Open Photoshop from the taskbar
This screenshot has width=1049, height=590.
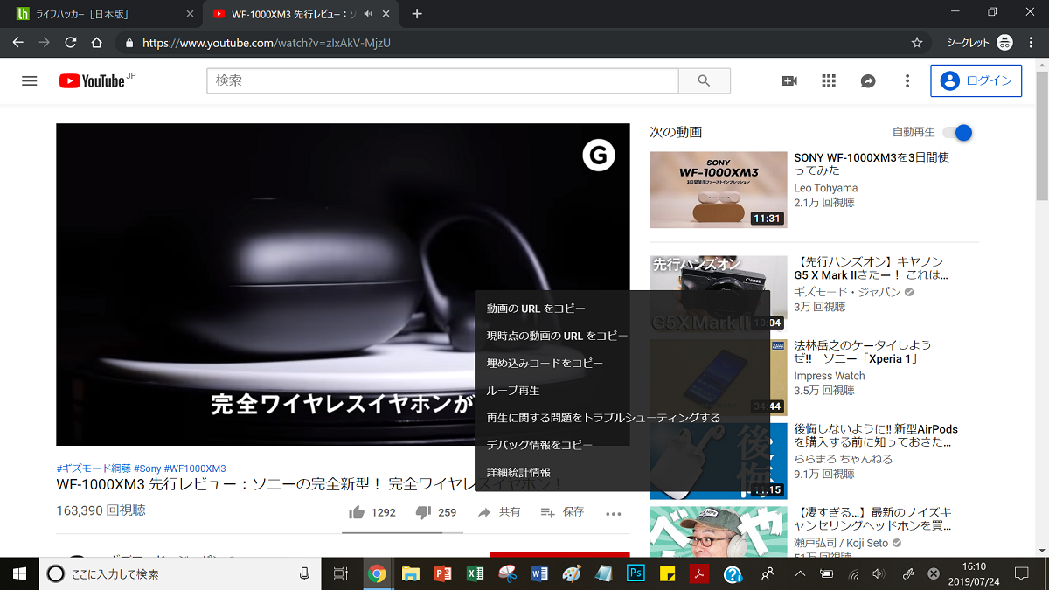[636, 574]
